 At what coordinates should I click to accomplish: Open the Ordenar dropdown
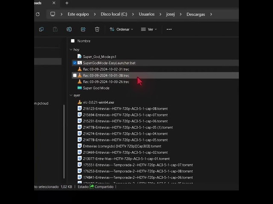point(121,29)
